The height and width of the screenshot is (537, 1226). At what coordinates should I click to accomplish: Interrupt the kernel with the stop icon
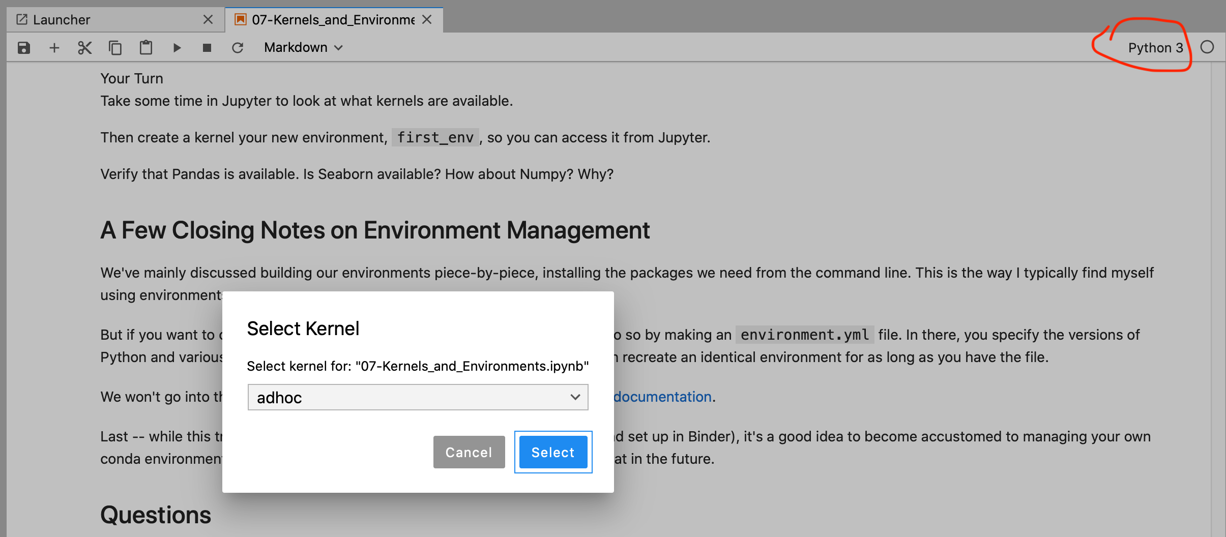[207, 48]
